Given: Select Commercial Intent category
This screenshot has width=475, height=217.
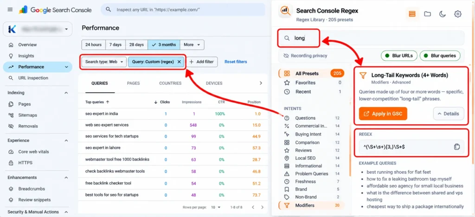Looking at the screenshot, I should pyautogui.click(x=312, y=126).
